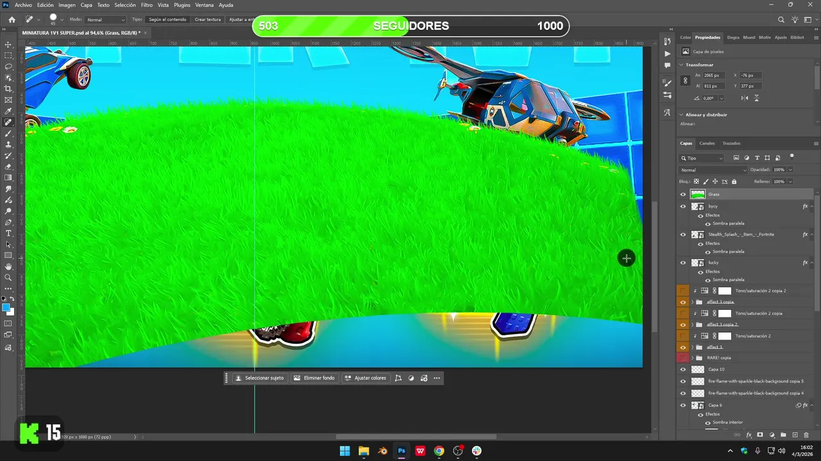Open the Selección menu
The width and height of the screenshot is (821, 461).
click(125, 5)
